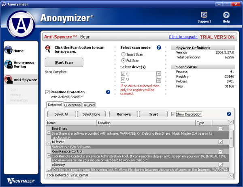The width and height of the screenshot is (243, 187).
Task: Toggle Real-time Protection checkbox
Action: (48, 92)
